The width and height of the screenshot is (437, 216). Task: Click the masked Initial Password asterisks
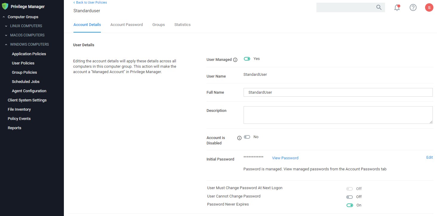click(x=253, y=157)
